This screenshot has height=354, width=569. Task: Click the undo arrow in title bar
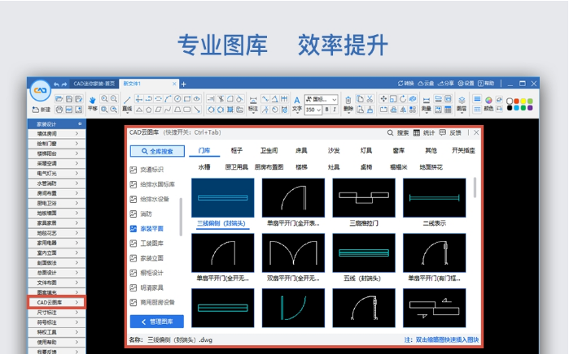[56, 84]
